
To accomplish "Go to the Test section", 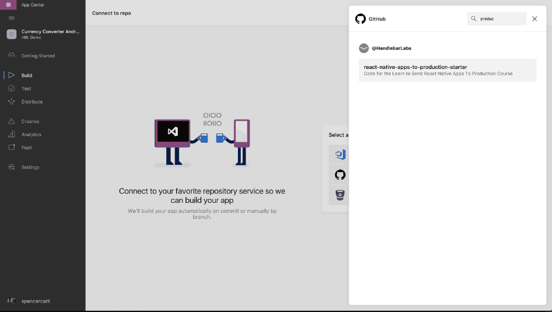I will coord(26,89).
